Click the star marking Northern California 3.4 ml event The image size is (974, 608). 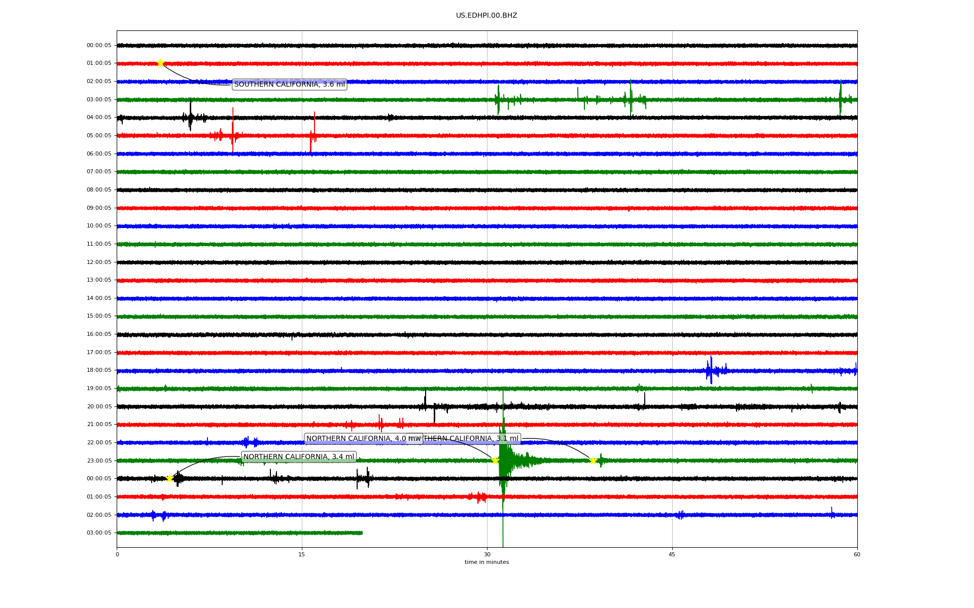169,478
